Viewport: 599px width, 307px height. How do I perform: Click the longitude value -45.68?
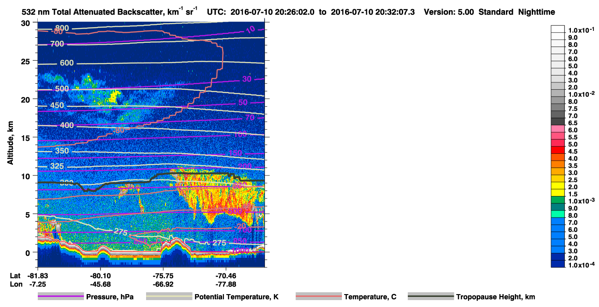[x=100, y=284]
